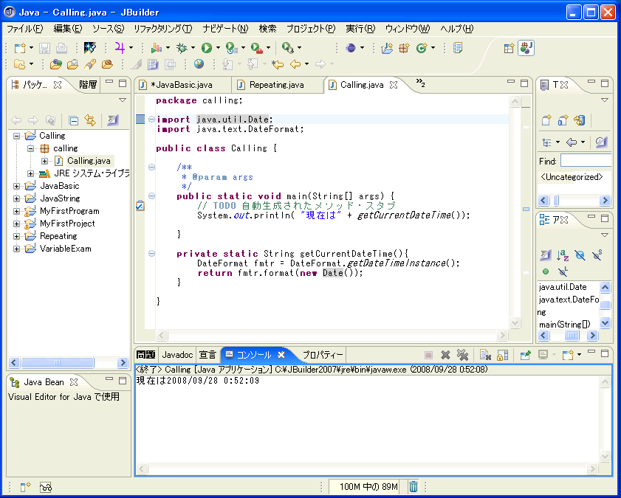Toggle Hide Fields filter in outline panel
Image resolution: width=621 pixels, height=498 pixels.
coord(580,255)
